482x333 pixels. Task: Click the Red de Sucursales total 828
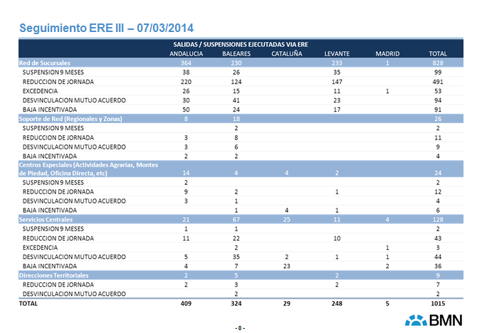[x=438, y=63]
